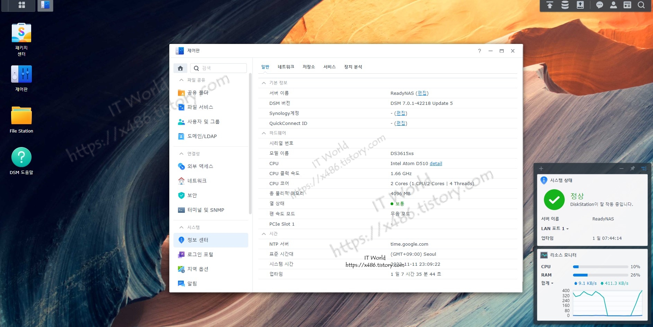This screenshot has height=327, width=653.
Task: Open the upload queue tray icon
Action: pos(550,5)
